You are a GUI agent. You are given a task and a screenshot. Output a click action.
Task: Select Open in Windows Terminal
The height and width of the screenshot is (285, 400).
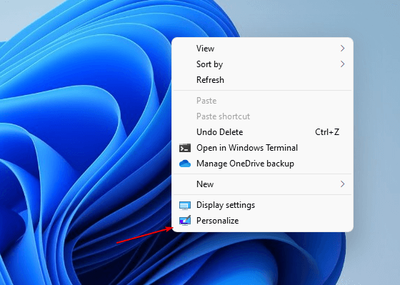(262, 148)
